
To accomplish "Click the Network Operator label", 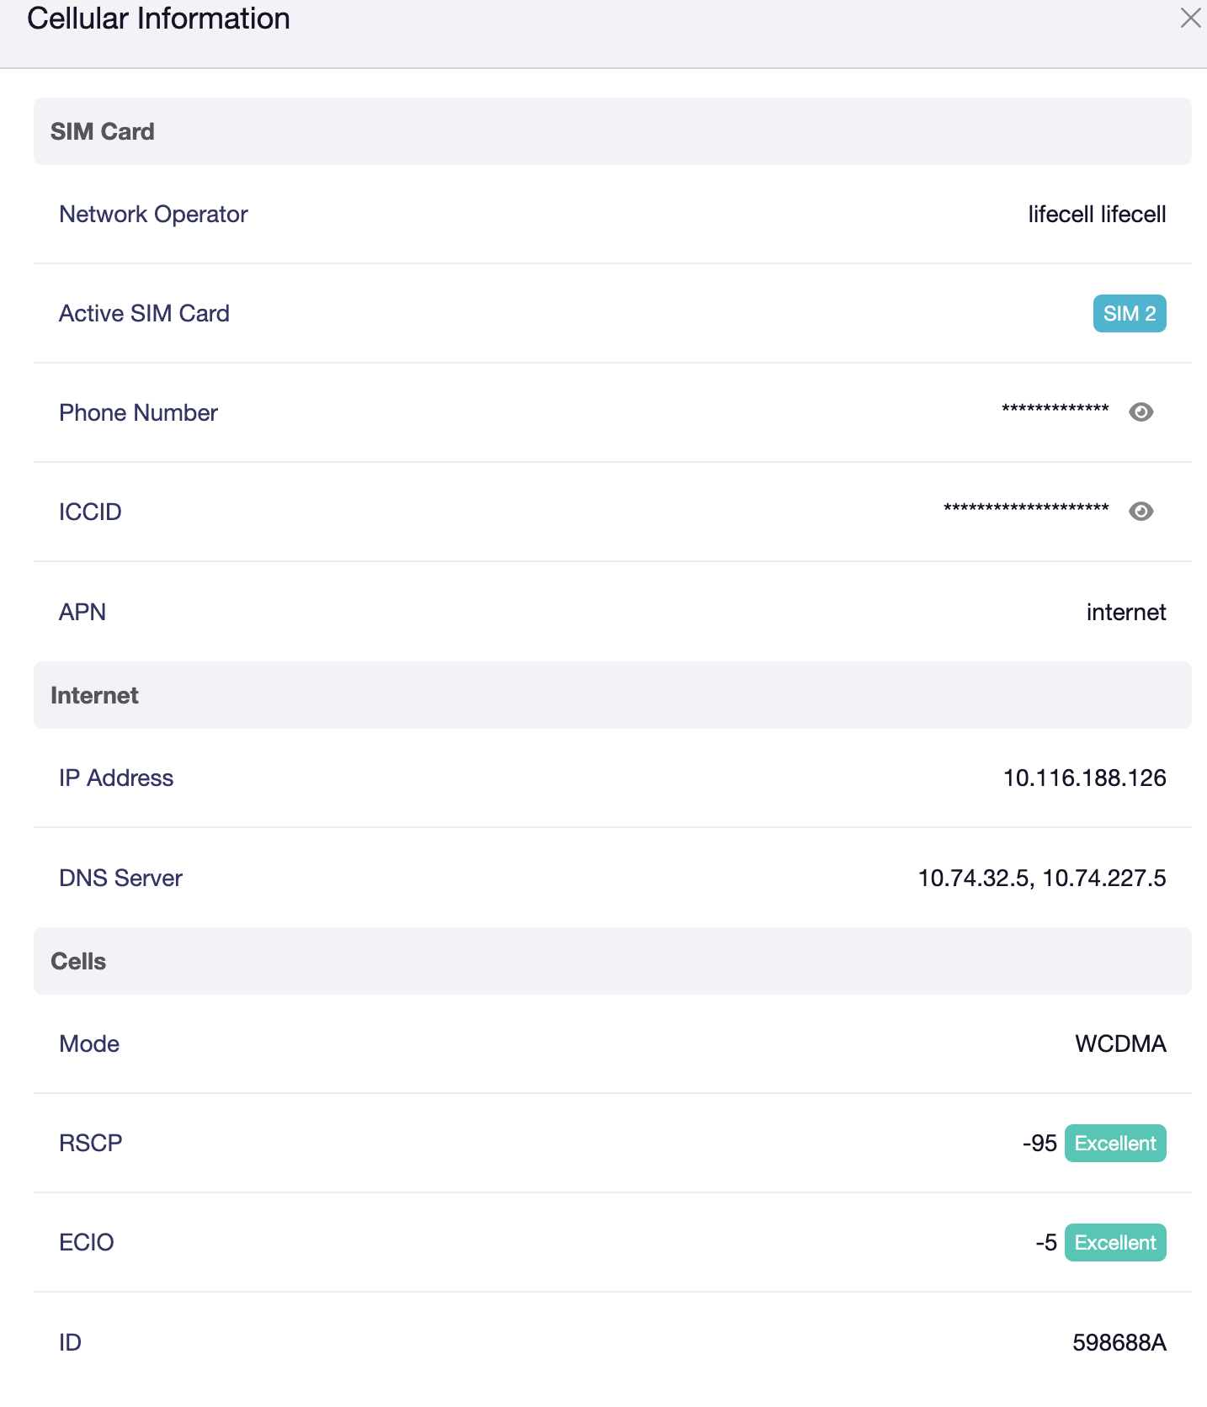I will click(x=153, y=215).
